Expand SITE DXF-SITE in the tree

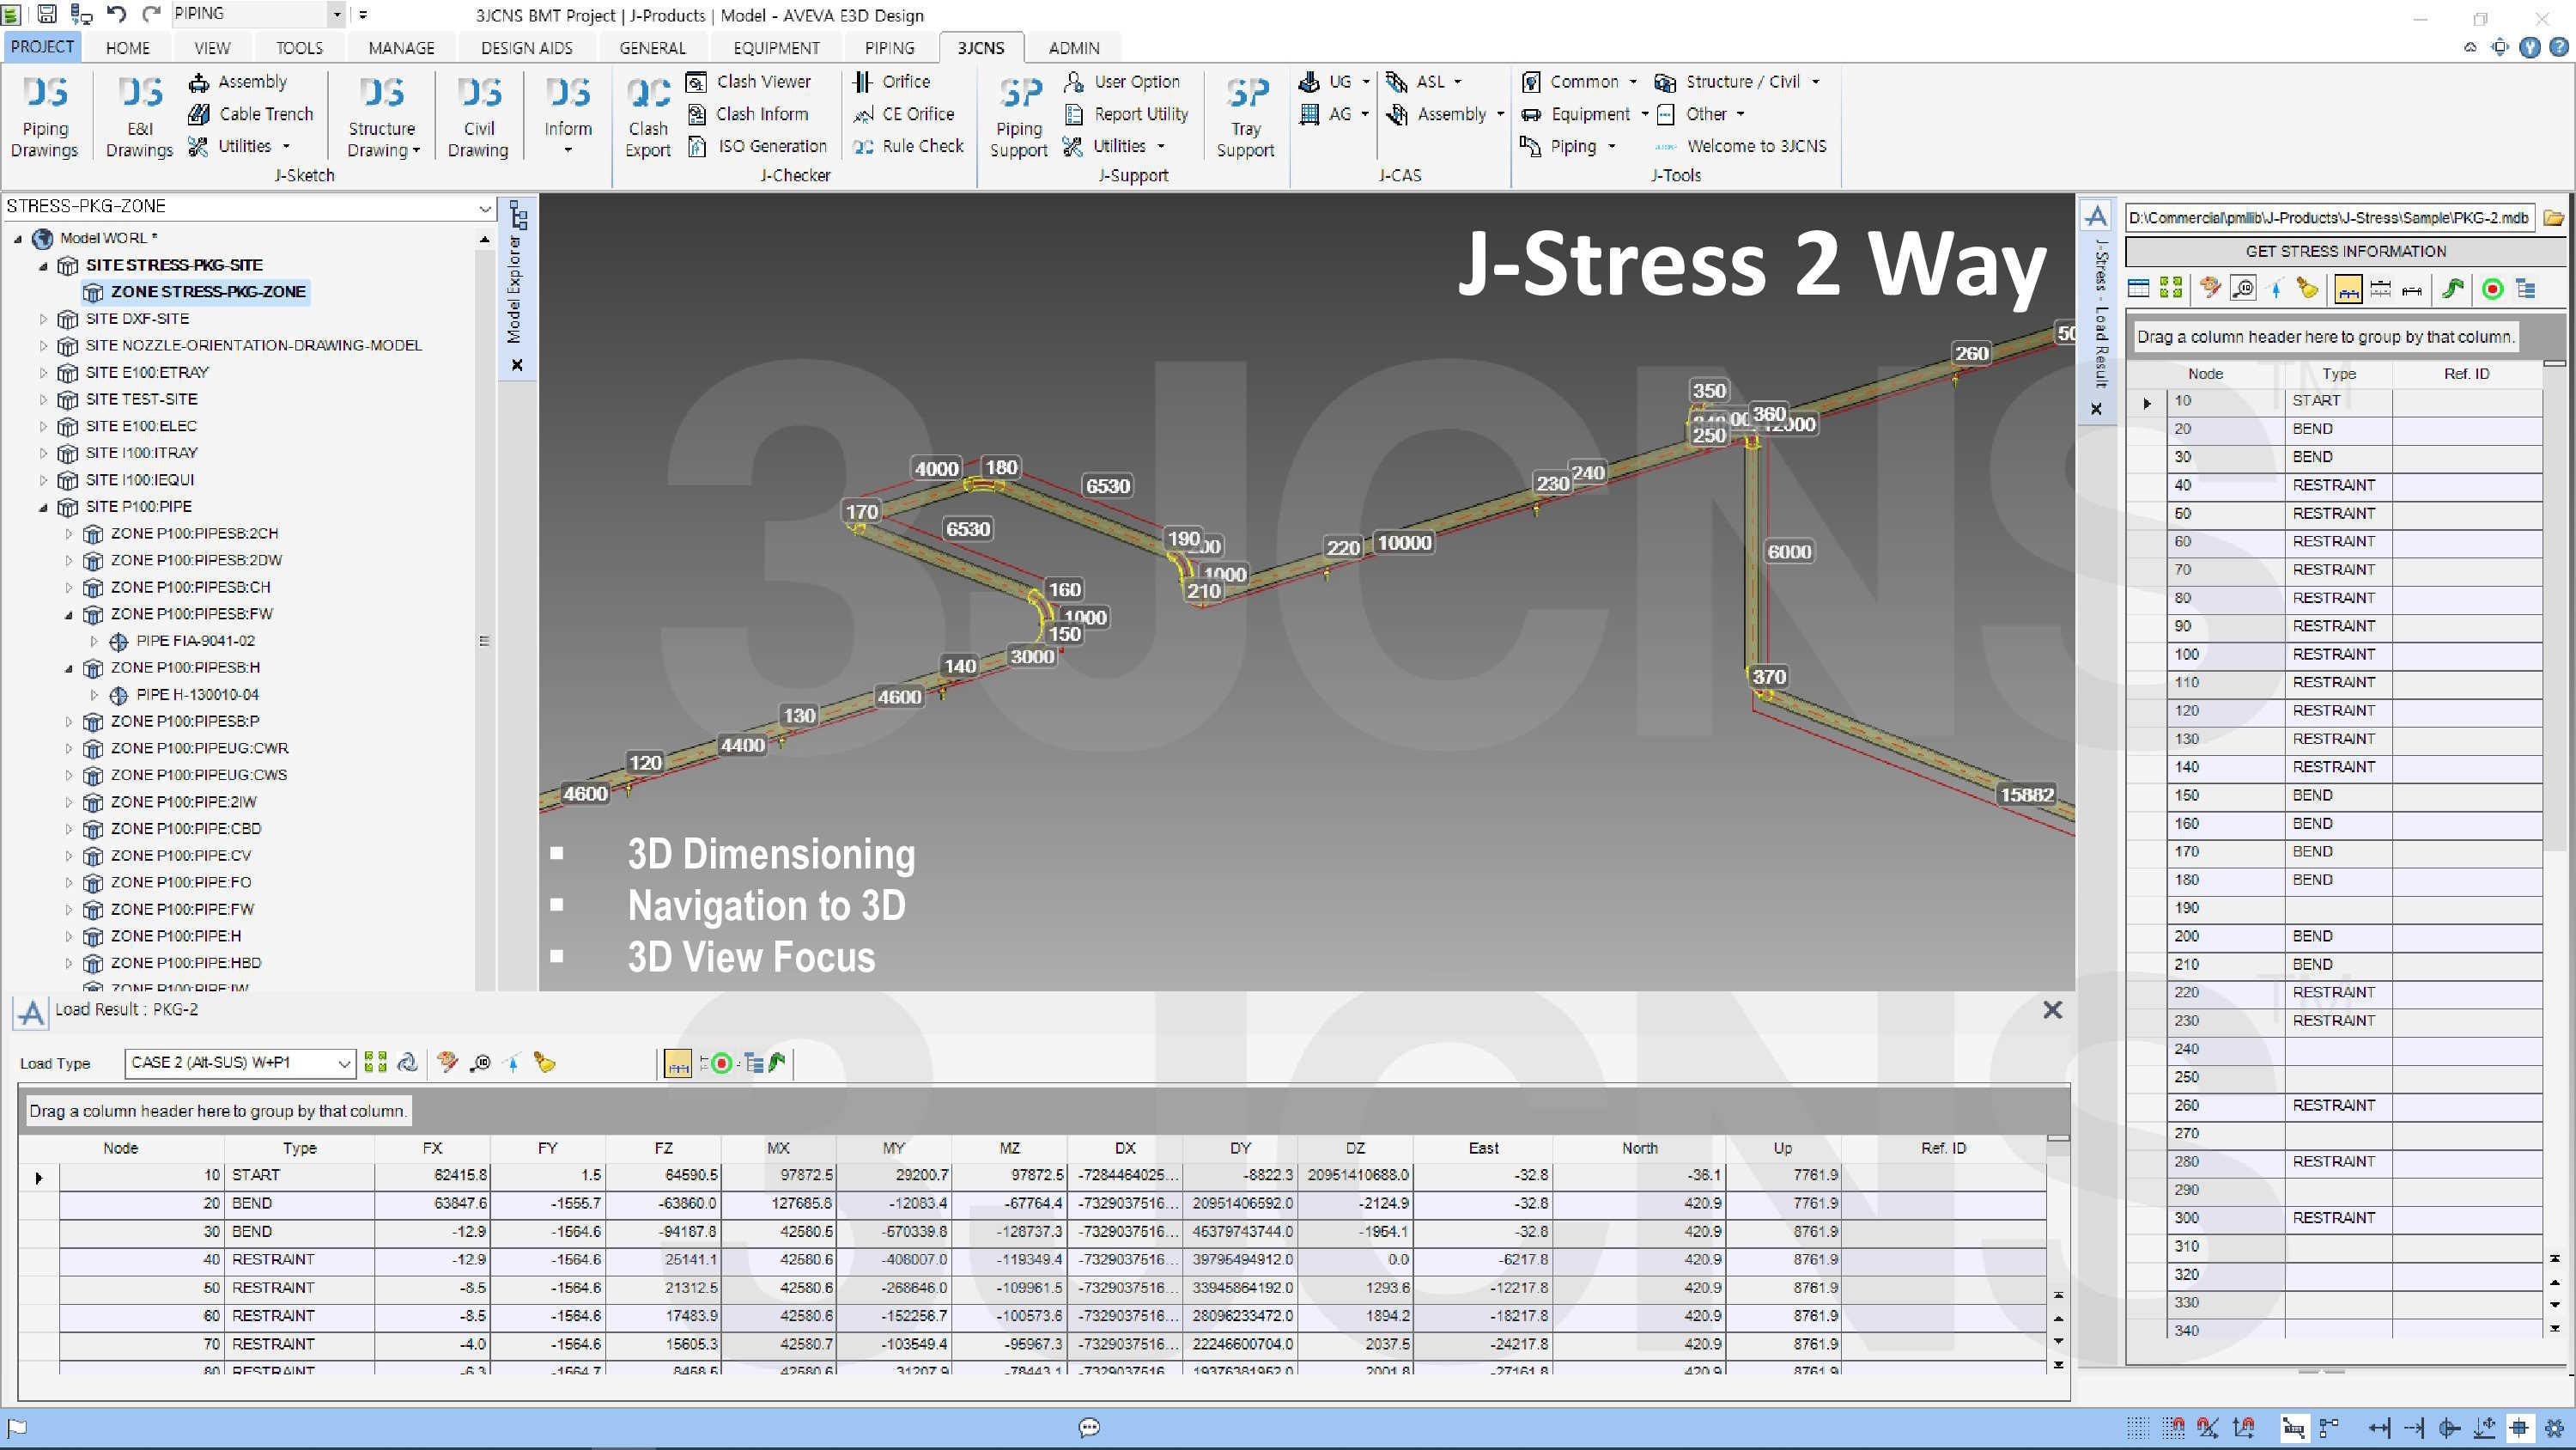click(x=43, y=320)
